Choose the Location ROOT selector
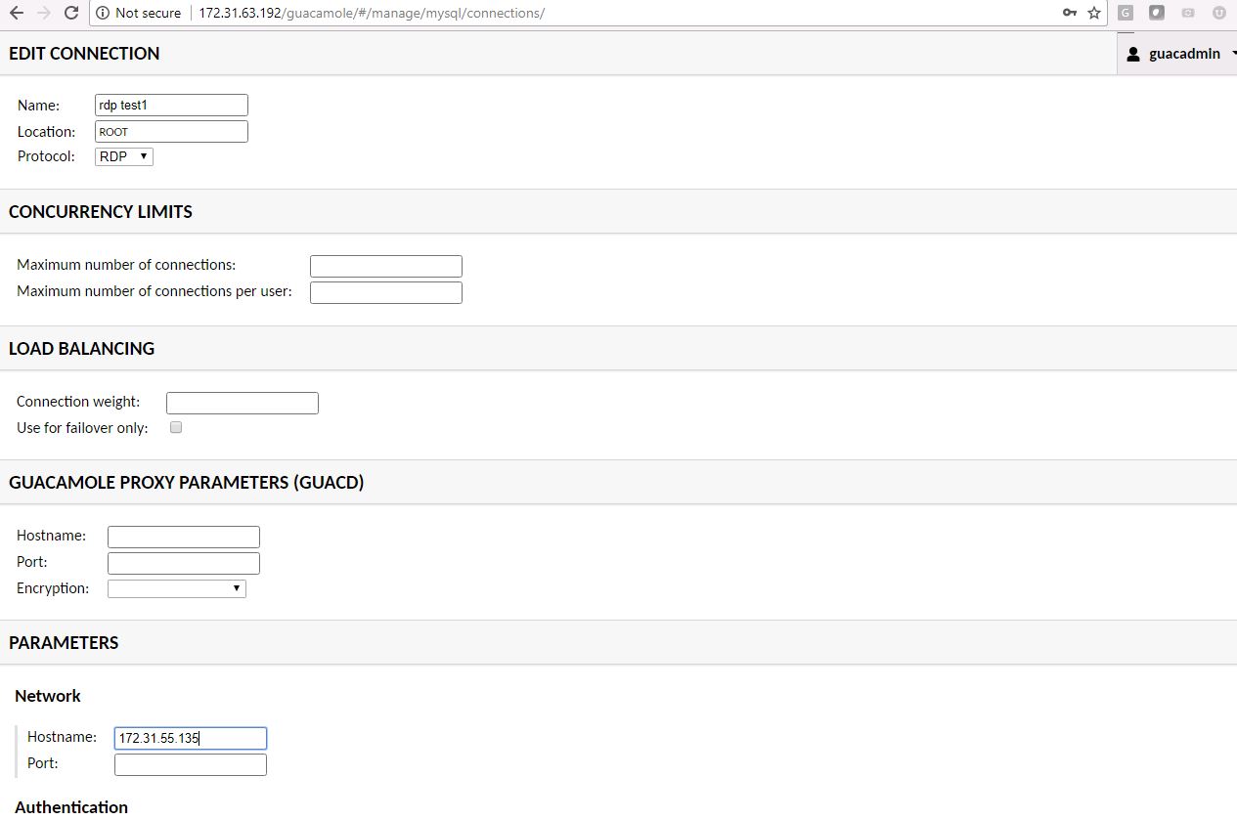 point(171,131)
